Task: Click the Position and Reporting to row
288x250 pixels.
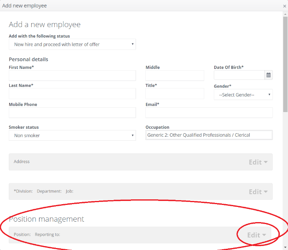Action: click(x=140, y=235)
